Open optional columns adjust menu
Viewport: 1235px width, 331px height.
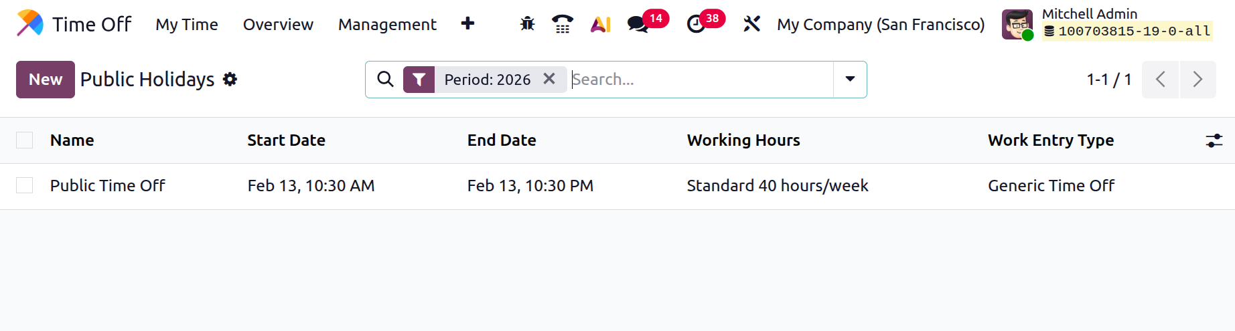(1214, 140)
